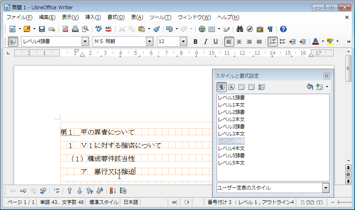Open LibreOffice Help question mark icon

283,29
